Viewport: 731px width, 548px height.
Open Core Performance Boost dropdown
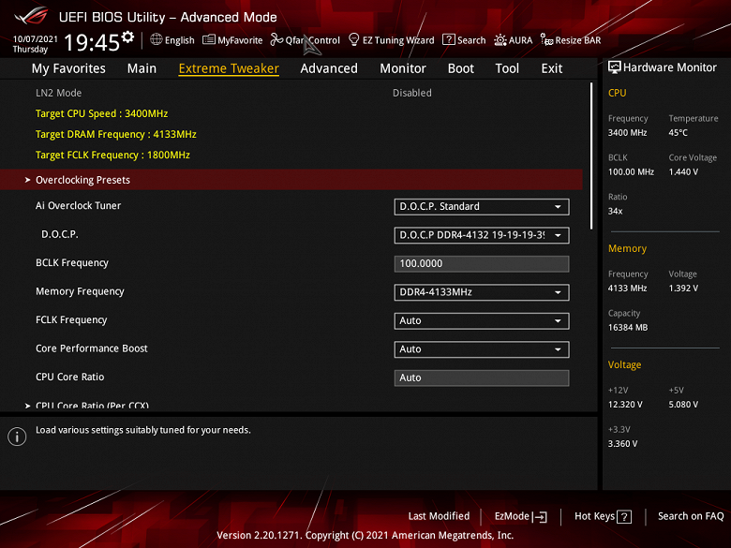[482, 349]
